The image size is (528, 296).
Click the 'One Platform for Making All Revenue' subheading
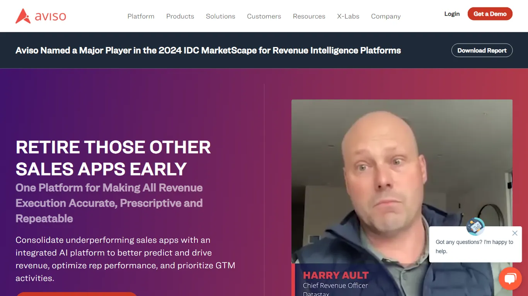(109, 203)
